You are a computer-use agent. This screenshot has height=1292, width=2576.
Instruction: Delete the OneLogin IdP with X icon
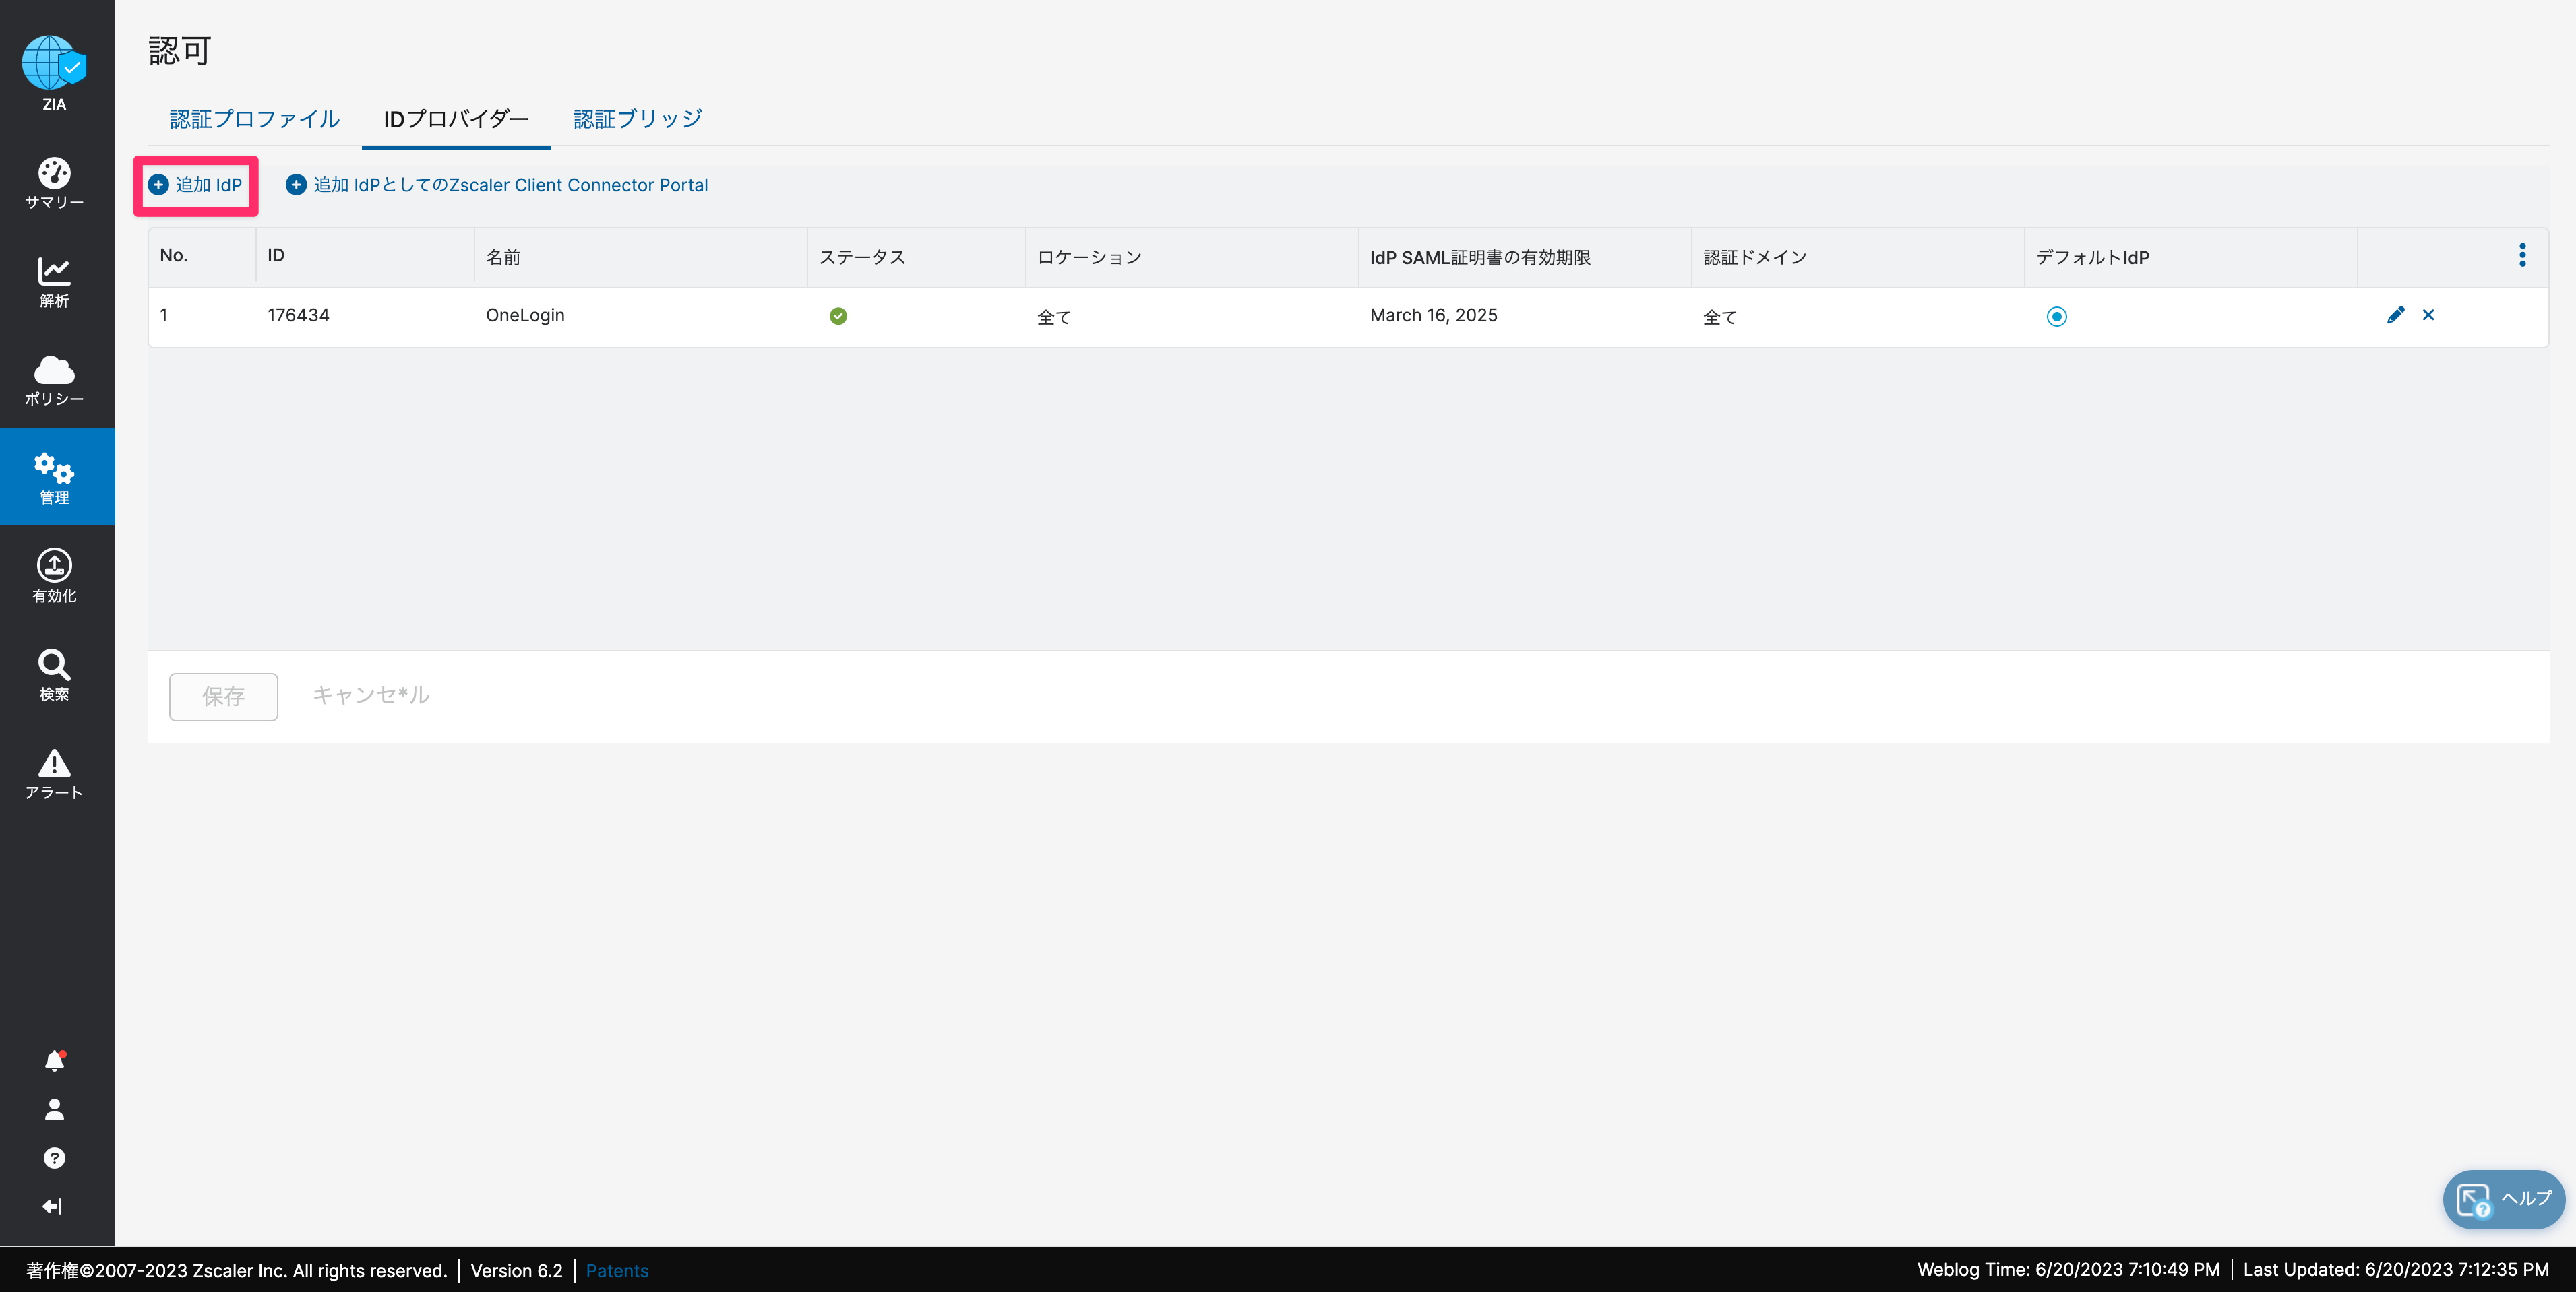pyautogui.click(x=2428, y=315)
